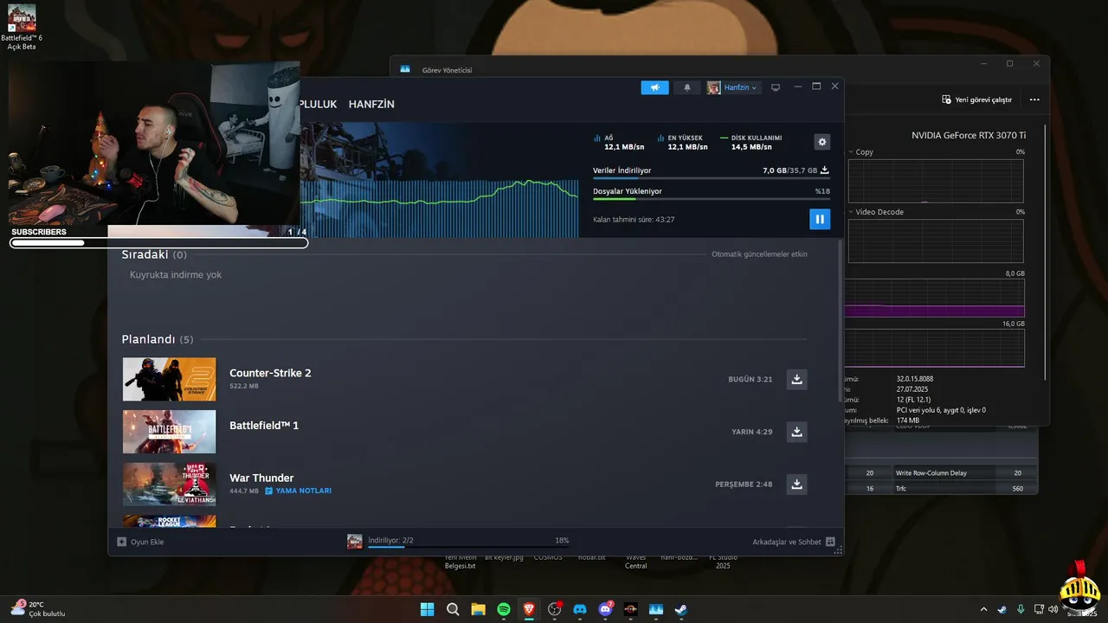Click Oyun Ekle to add a game
The height and width of the screenshot is (623, 1108).
[x=140, y=542]
